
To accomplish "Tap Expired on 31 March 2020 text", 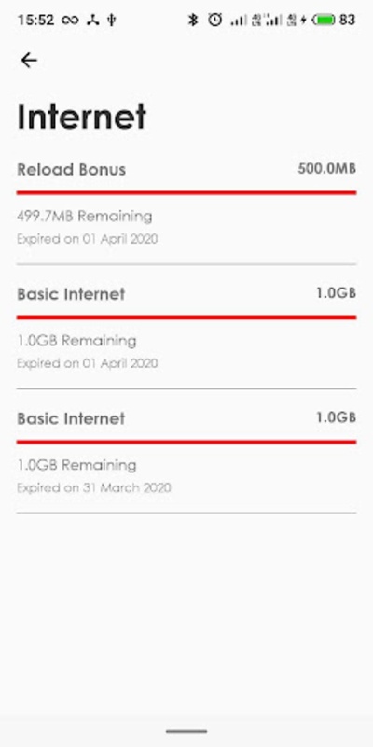I will click(94, 487).
